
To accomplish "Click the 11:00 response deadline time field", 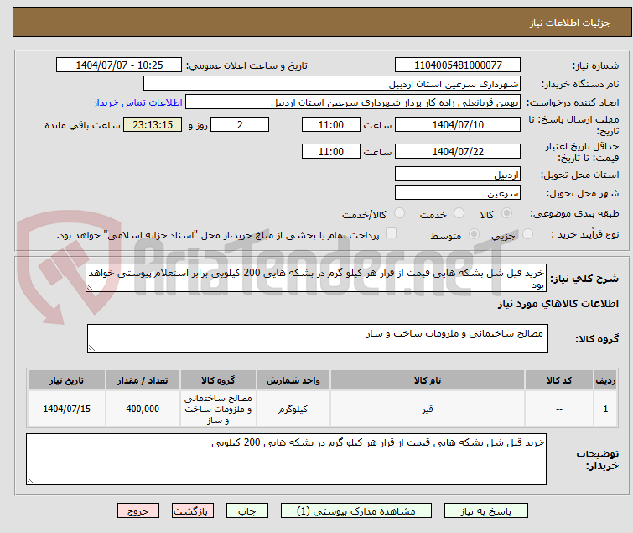I will [x=331, y=124].
